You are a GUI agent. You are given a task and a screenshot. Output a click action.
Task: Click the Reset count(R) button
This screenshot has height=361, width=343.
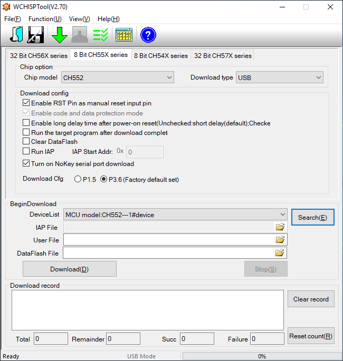[x=311, y=336]
